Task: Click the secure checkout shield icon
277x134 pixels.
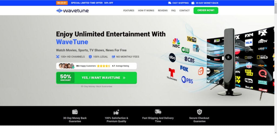Action: [x=199, y=112]
